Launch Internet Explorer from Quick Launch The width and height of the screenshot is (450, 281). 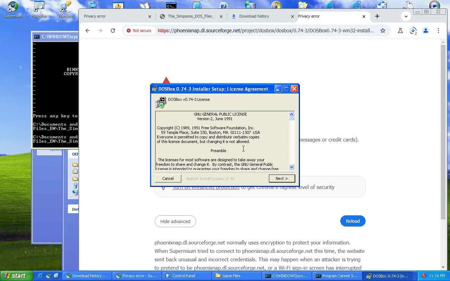click(x=40, y=276)
